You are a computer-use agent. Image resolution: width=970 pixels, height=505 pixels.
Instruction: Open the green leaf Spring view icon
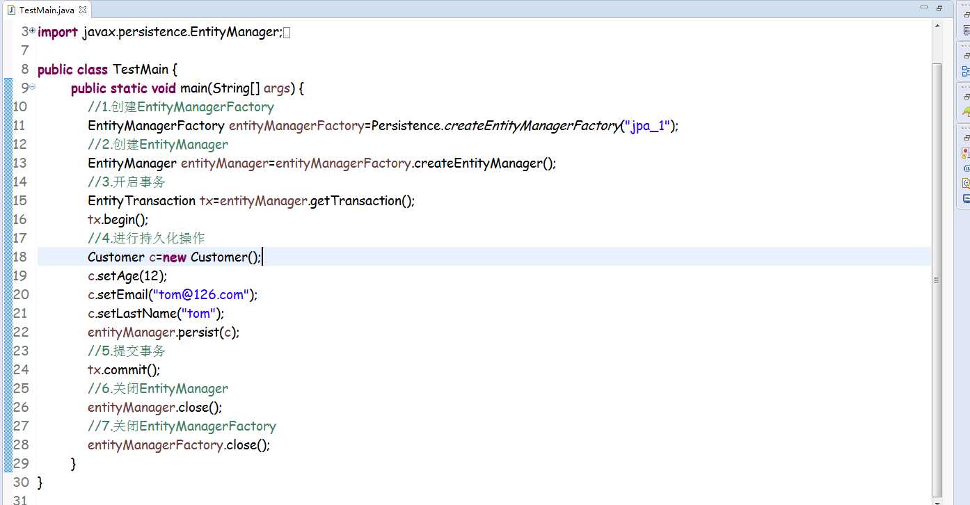click(967, 111)
